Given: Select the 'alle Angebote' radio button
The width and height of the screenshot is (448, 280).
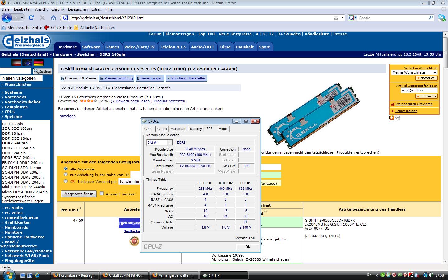Looking at the screenshot, I should 65,169.
